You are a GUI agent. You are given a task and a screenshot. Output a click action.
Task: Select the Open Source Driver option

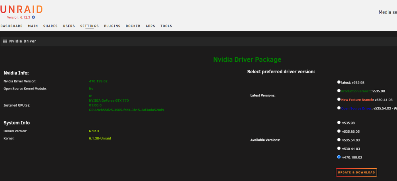tap(339, 108)
